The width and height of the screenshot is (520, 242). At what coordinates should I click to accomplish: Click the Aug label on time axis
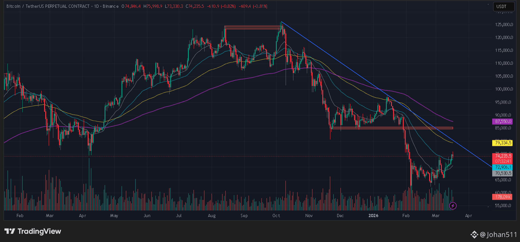(212, 216)
